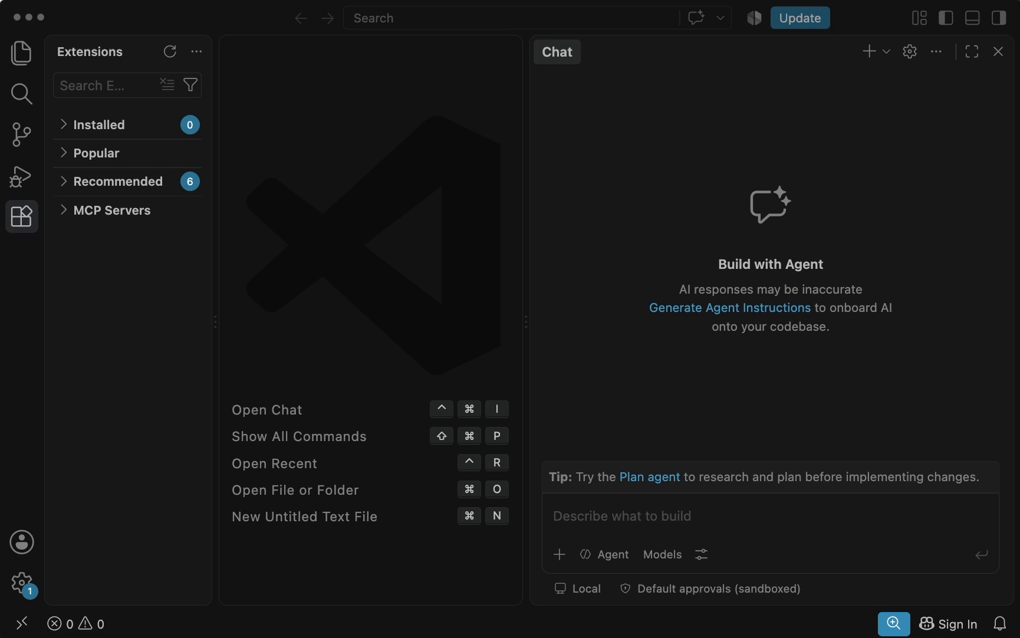The width and height of the screenshot is (1020, 638).
Task: Go forward in navigation history
Action: (327, 18)
